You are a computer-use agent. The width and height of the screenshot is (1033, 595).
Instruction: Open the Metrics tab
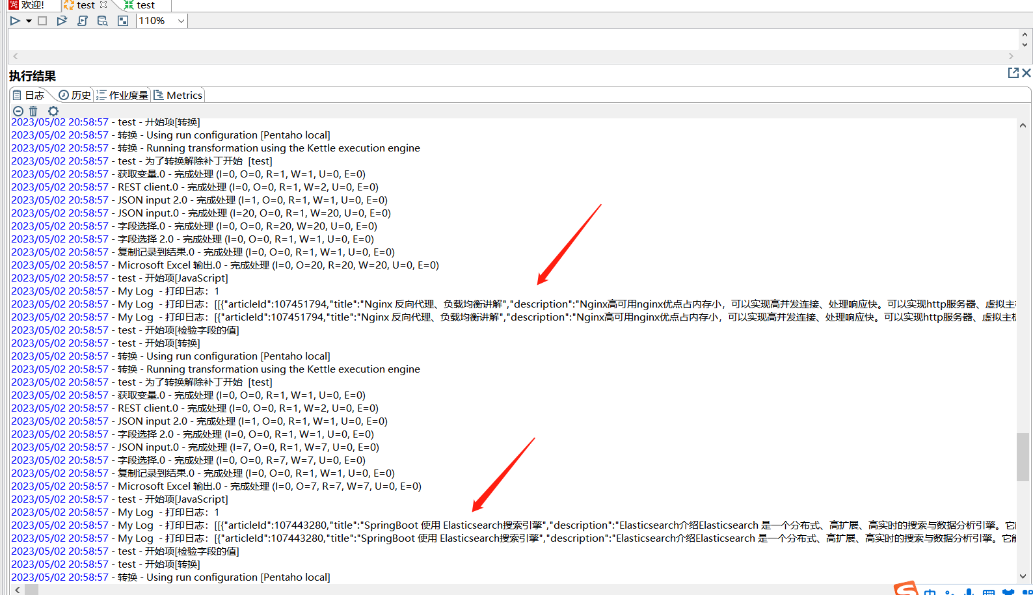[178, 95]
